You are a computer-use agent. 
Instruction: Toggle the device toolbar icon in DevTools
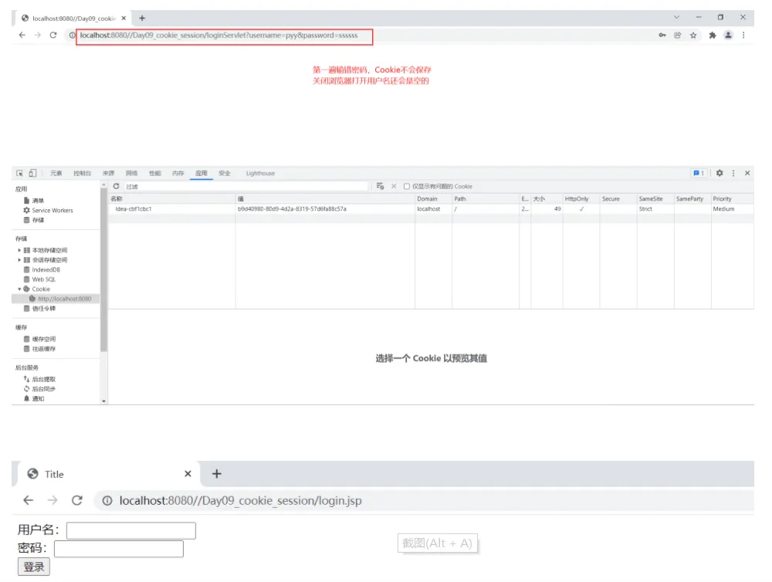point(32,174)
